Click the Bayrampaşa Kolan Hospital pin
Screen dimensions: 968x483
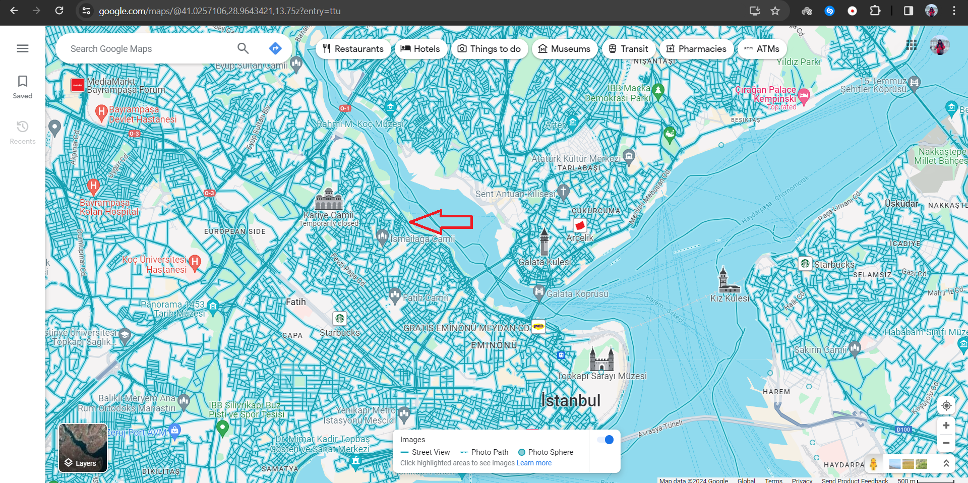(x=93, y=187)
